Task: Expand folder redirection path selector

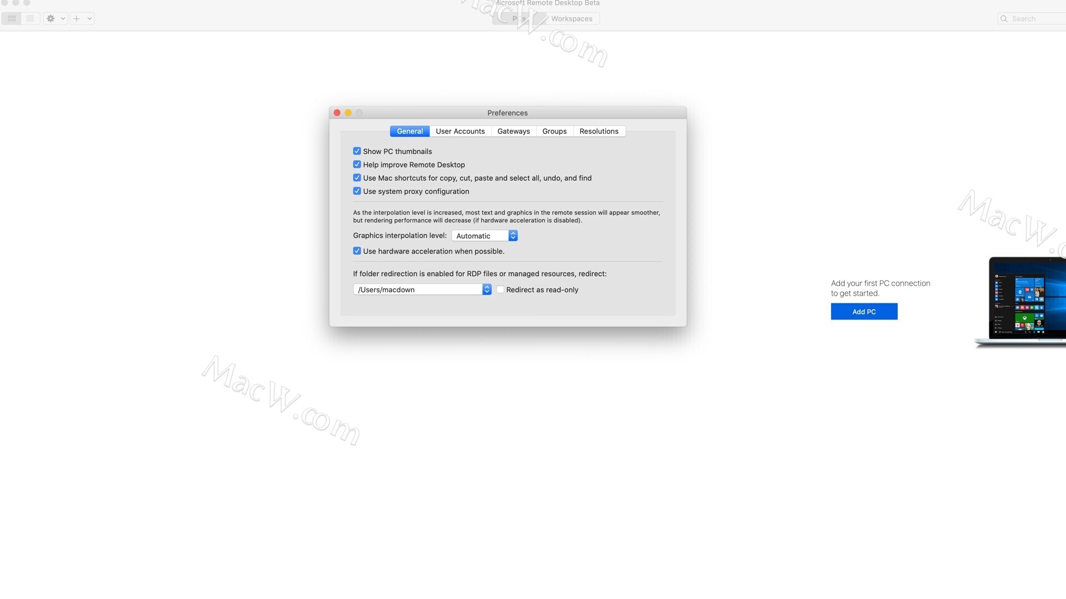Action: click(x=486, y=289)
